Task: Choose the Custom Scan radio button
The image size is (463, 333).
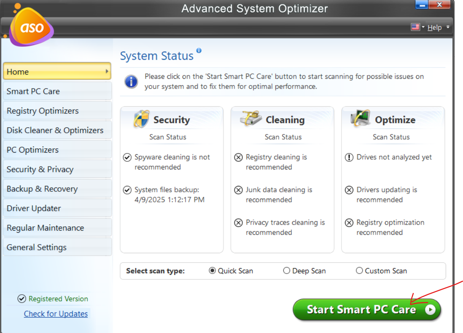Action: click(x=359, y=271)
